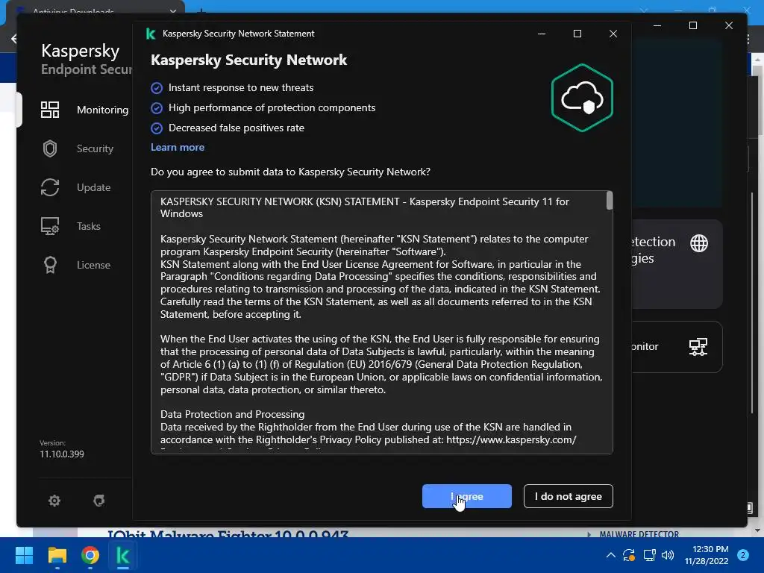Click the volume speaker tray icon

pyautogui.click(x=668, y=555)
